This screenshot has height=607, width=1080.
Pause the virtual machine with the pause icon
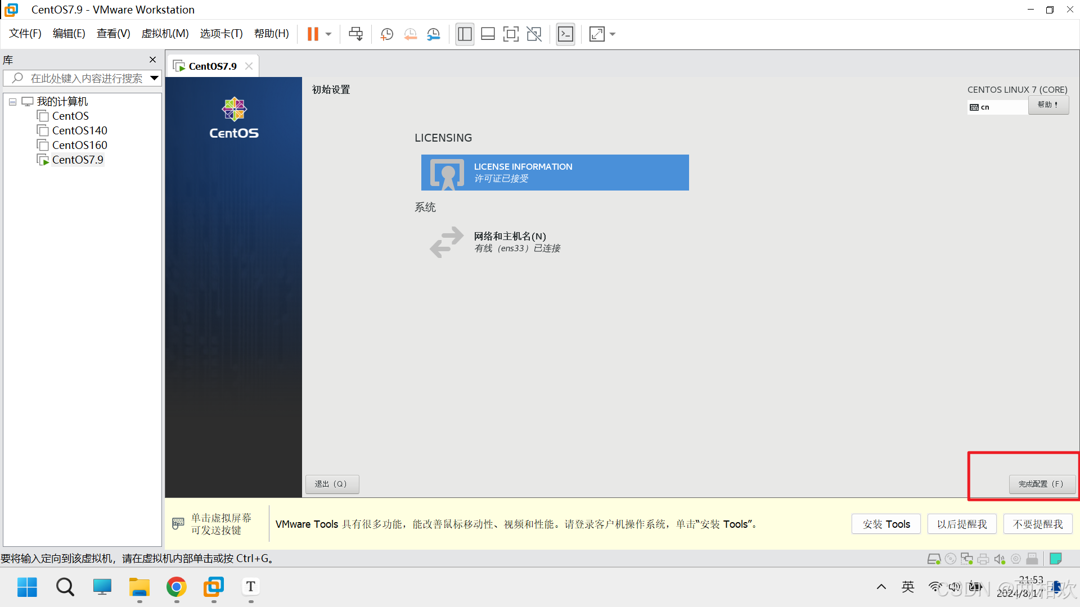(313, 34)
